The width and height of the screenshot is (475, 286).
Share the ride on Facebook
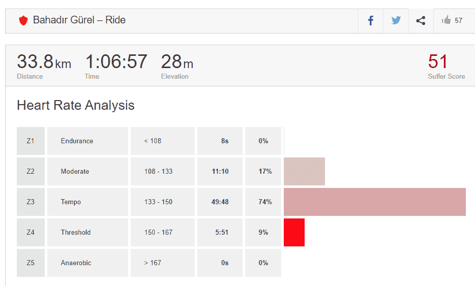[371, 21]
